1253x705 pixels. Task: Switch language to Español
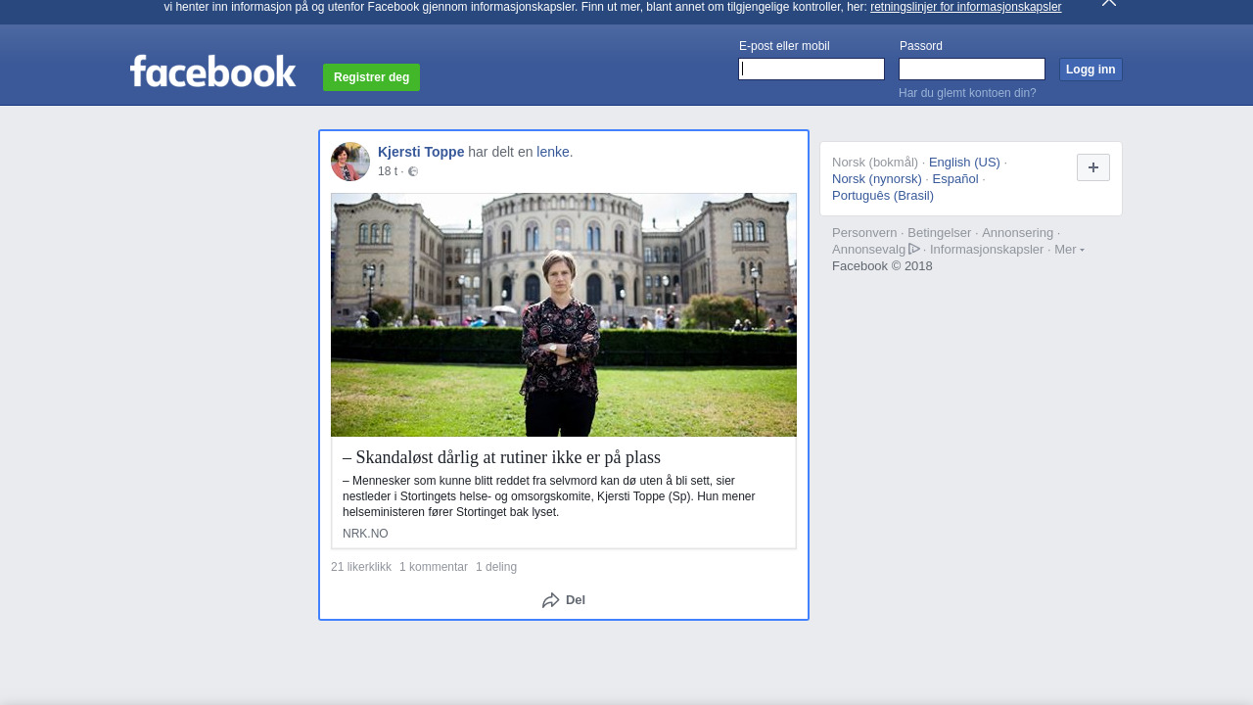955,179
